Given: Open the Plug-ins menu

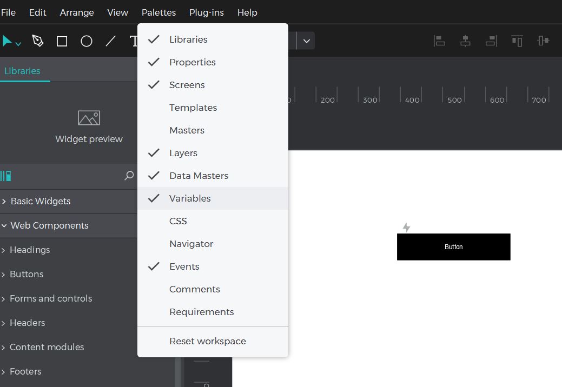Looking at the screenshot, I should [x=206, y=12].
